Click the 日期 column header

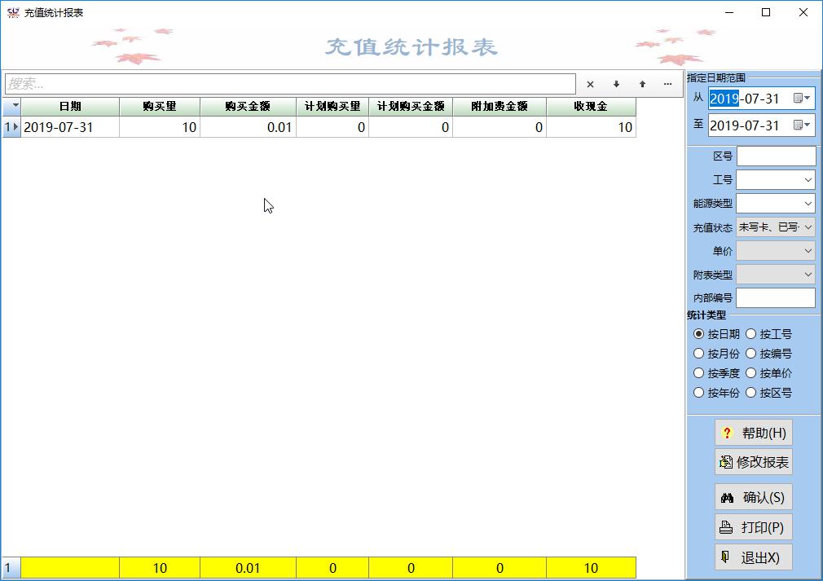70,107
